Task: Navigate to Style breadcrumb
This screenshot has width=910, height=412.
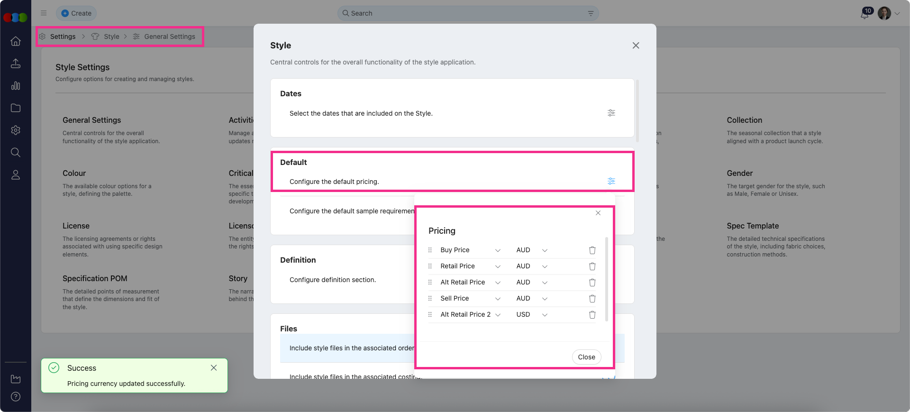Action: (111, 37)
